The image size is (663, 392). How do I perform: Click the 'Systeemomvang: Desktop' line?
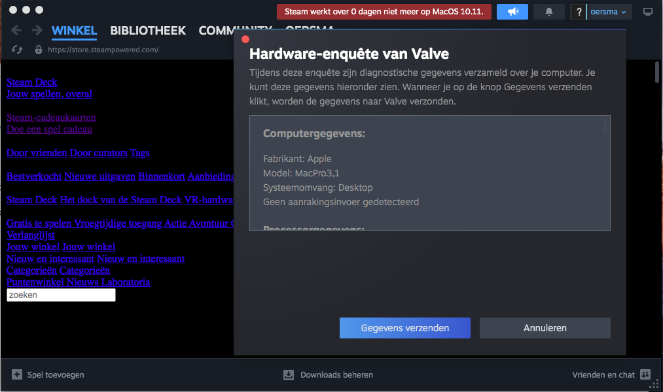(318, 188)
